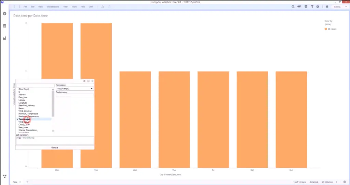The width and height of the screenshot is (350, 185).
Task: Open the filter funnel icon in toolbar
Action: click(312, 7)
